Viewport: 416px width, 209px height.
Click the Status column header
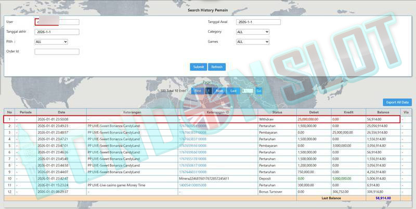point(277,112)
